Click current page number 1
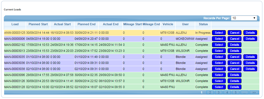The height and width of the screenshot is (99, 264). point(202,92)
